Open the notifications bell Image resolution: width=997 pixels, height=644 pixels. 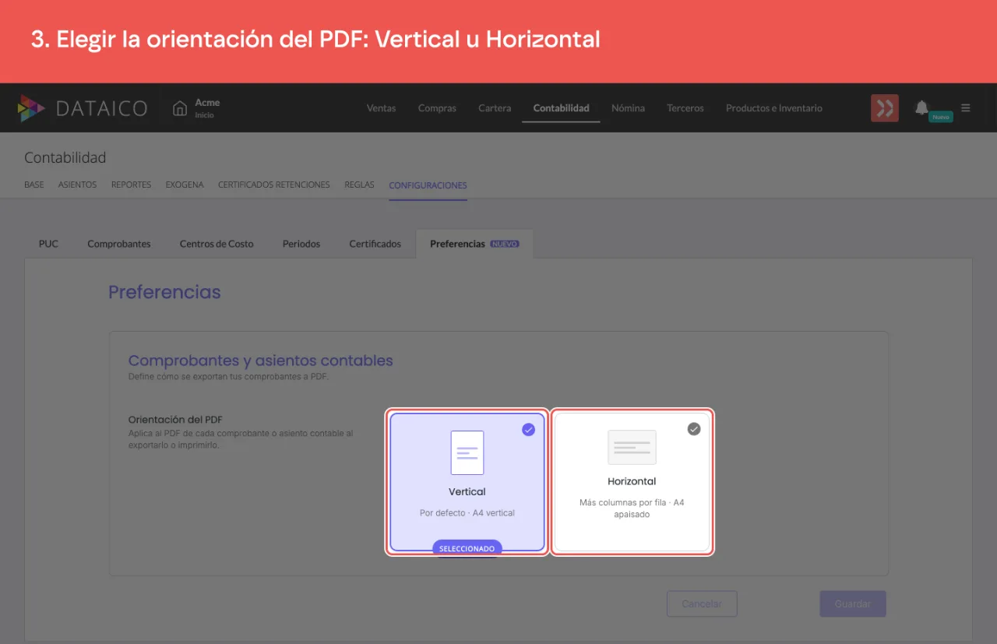click(x=921, y=107)
